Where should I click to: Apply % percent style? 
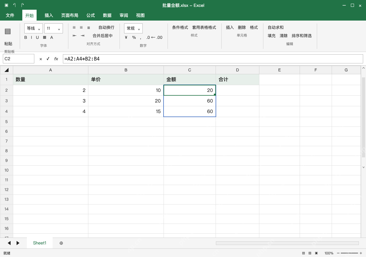click(134, 37)
